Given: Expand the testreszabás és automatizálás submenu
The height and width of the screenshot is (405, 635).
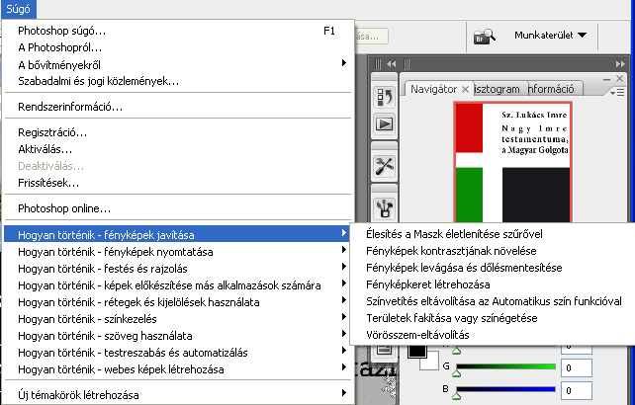Looking at the screenshot, I should (177, 353).
